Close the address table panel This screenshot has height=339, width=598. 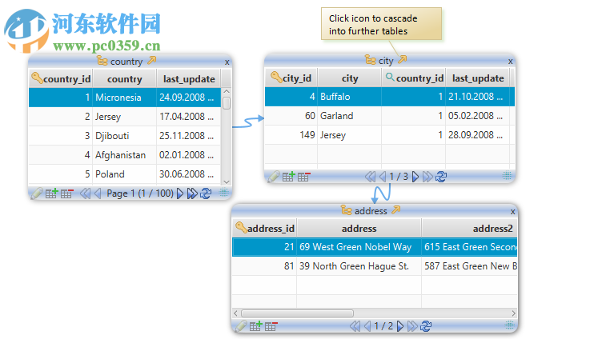513,211
